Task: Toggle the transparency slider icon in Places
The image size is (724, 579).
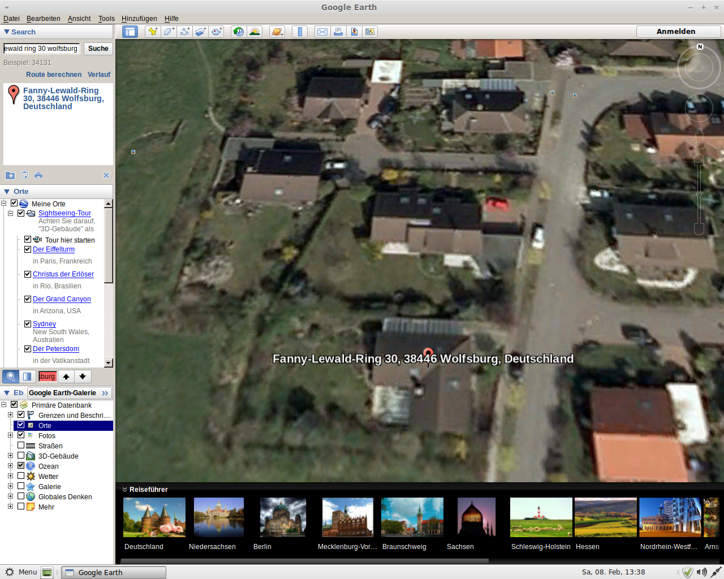Action: pos(27,377)
